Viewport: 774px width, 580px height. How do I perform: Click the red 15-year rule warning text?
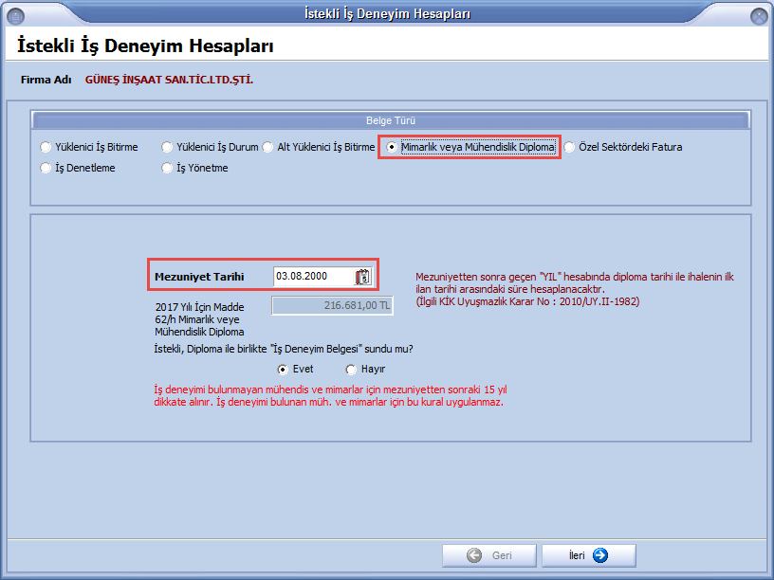328,395
